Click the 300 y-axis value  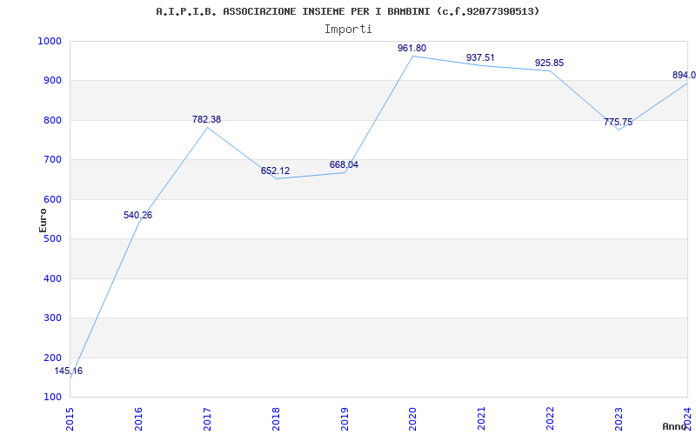[52, 318]
